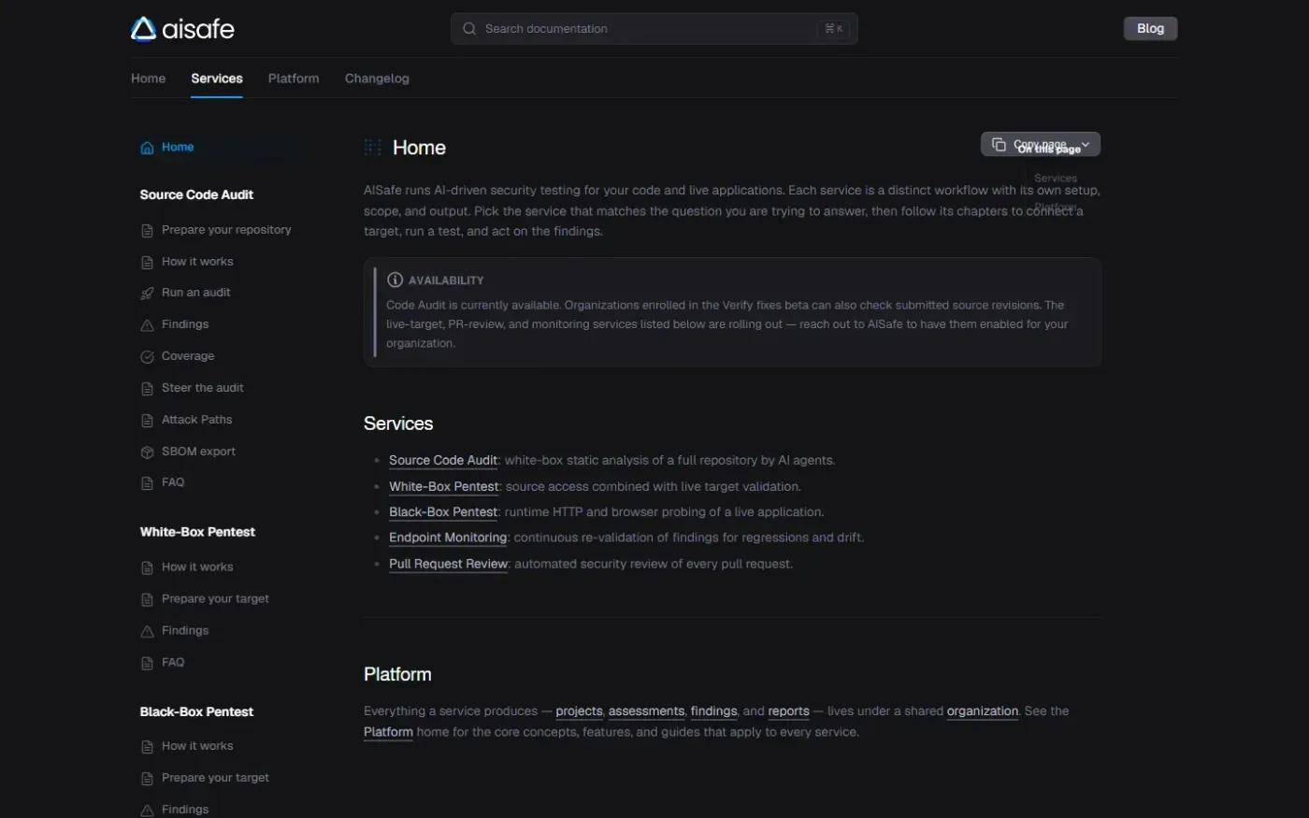Click the Availability info icon
Screen dimensions: 1309x818
395,280
